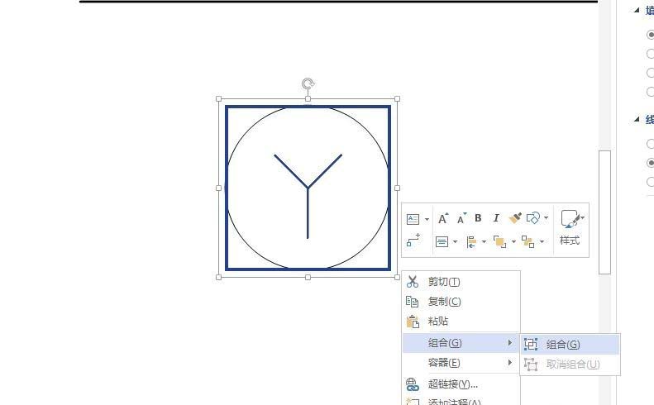Collapse the line section triangle in format pane
654x405 pixels.
637,119
